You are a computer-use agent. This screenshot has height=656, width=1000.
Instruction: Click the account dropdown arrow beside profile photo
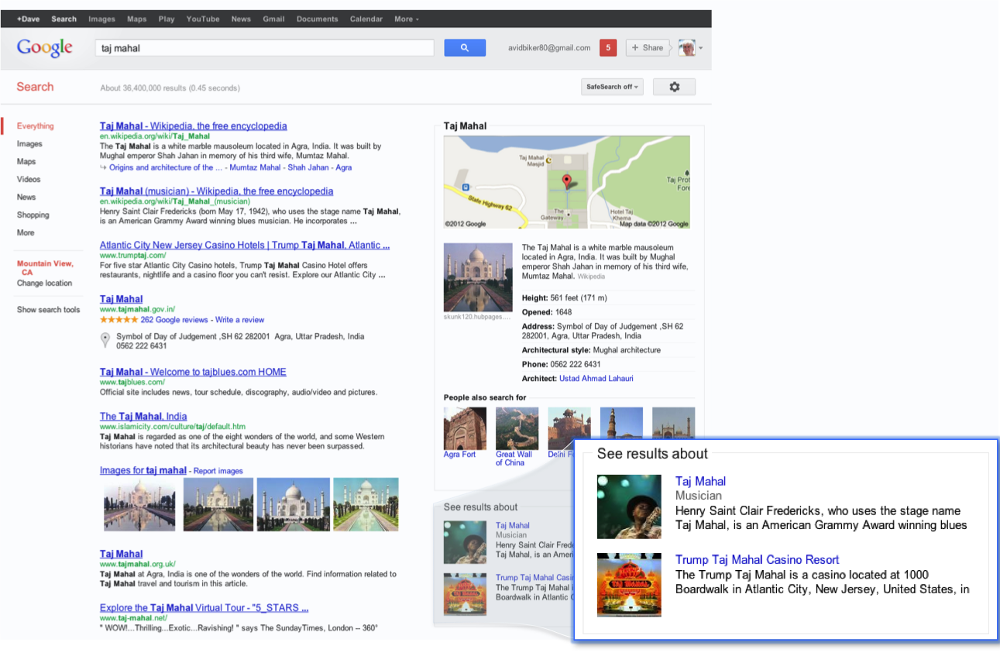[701, 48]
